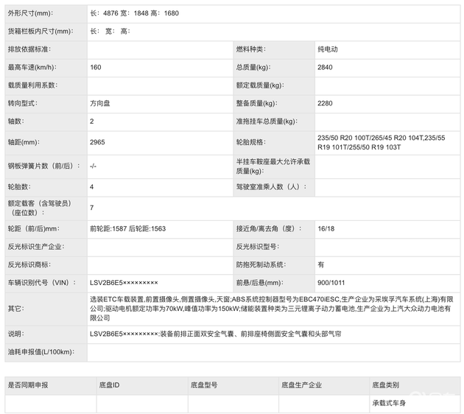This screenshot has height=414, width=464.
Task: Click the 额定载质量(kg) label
Action: pyautogui.click(x=260, y=85)
